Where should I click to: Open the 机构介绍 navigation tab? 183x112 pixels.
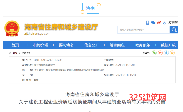pos(41,45)
